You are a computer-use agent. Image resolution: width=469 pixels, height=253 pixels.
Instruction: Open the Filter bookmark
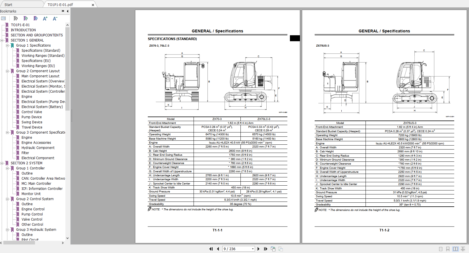pos(25,153)
